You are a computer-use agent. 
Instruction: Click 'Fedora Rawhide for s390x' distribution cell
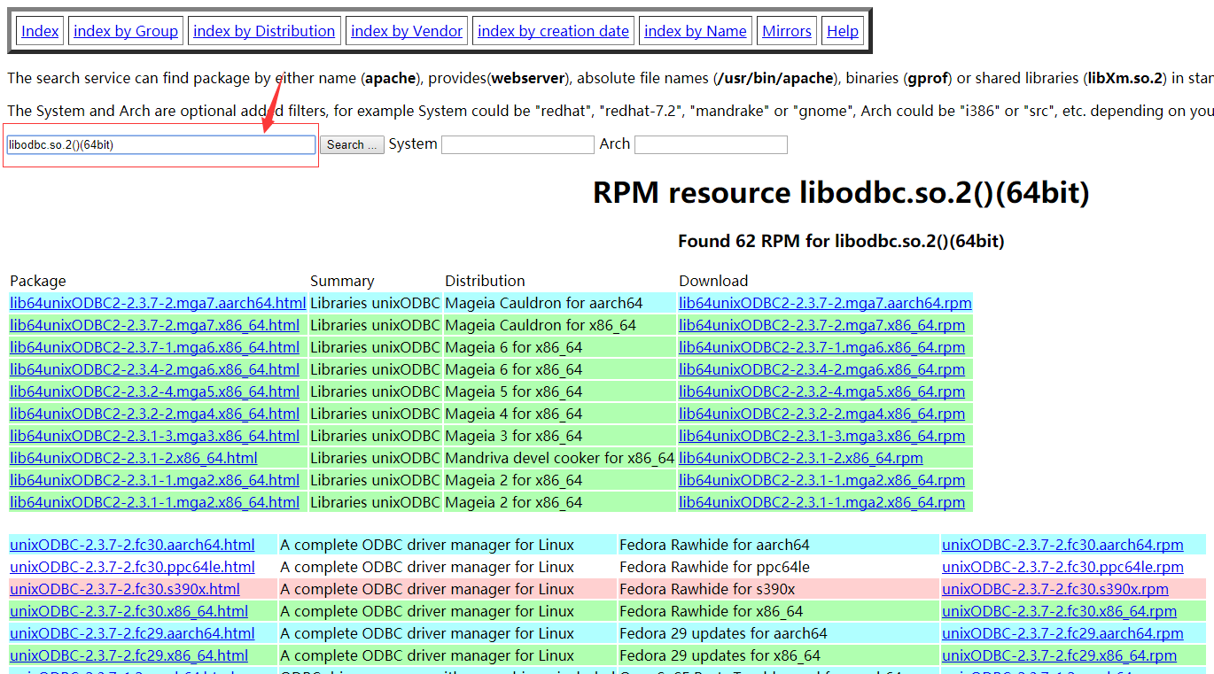[x=779, y=589]
